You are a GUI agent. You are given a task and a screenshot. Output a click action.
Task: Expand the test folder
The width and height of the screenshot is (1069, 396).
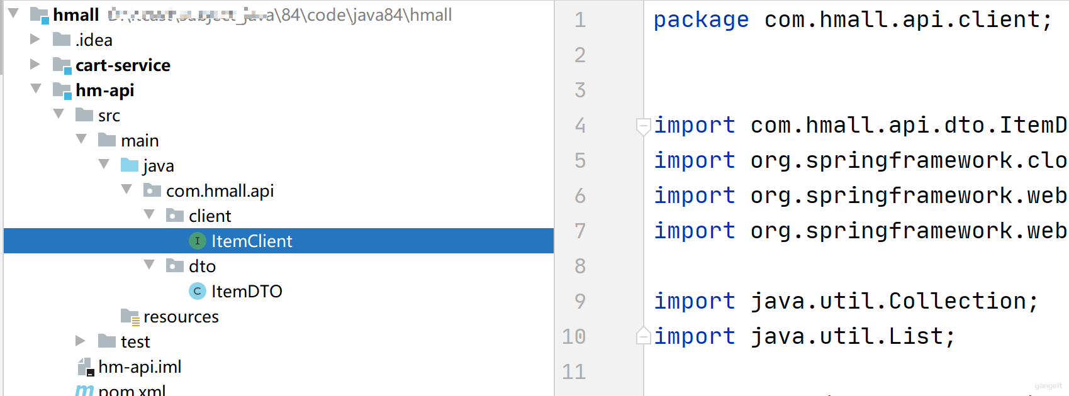pos(81,341)
